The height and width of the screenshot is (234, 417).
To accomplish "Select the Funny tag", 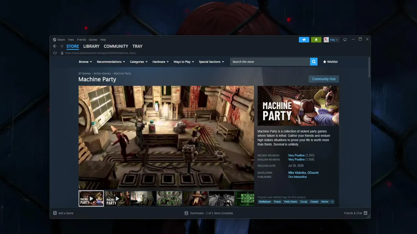I will pyautogui.click(x=277, y=202).
